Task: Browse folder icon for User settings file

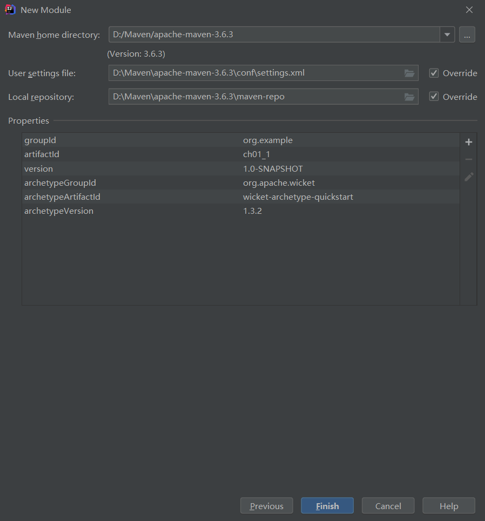Action: 409,73
